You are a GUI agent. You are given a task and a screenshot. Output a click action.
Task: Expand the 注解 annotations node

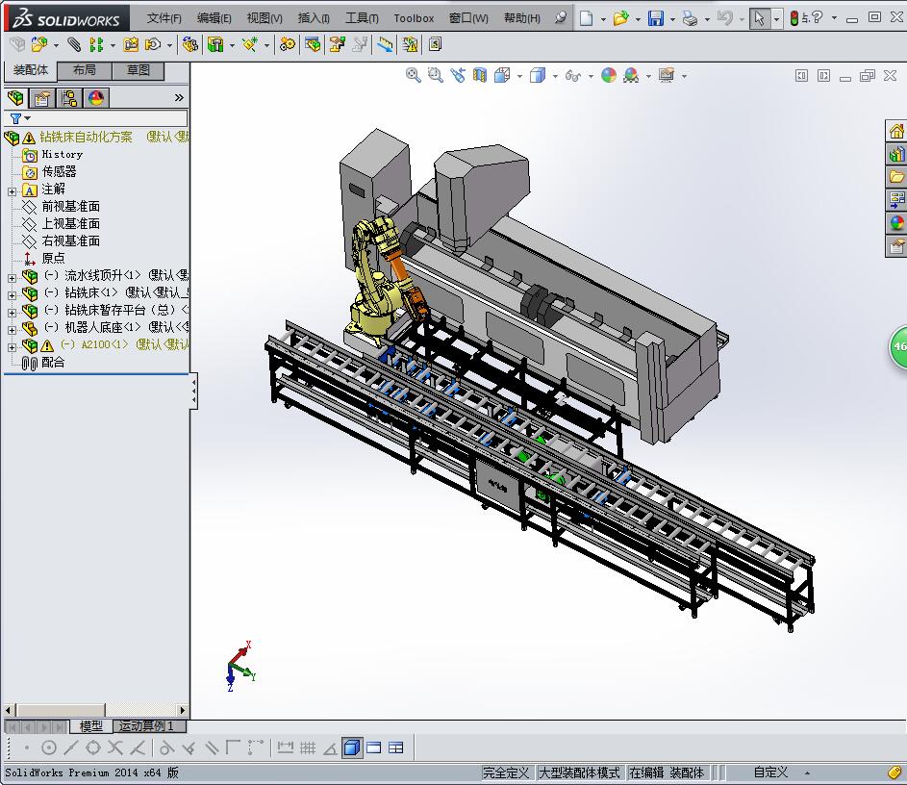click(x=12, y=190)
